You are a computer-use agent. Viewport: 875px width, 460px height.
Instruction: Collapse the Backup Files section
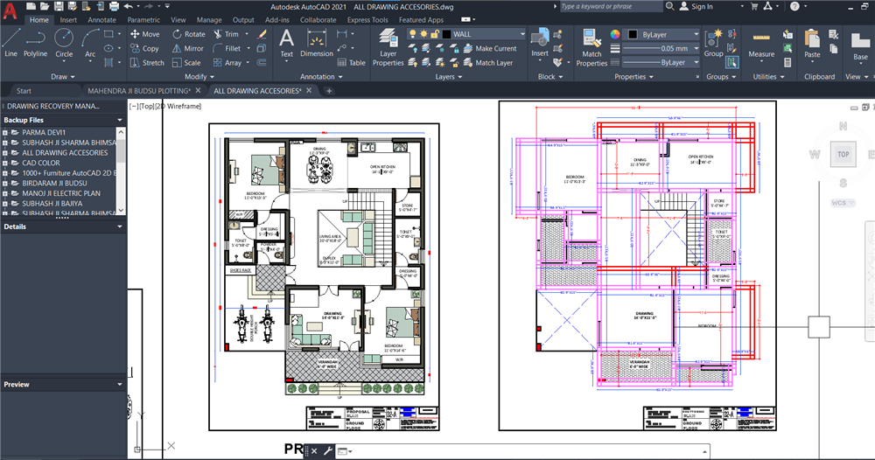(x=120, y=120)
